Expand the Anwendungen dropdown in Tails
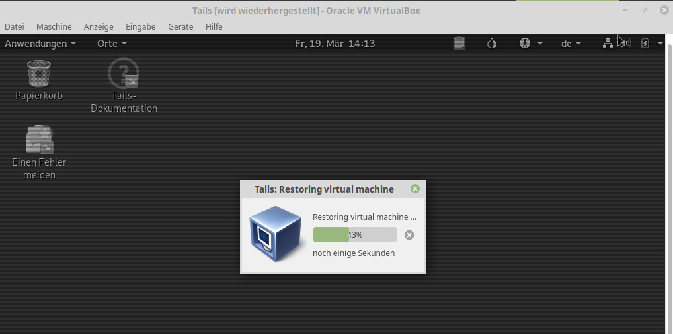673x334 pixels. [40, 44]
